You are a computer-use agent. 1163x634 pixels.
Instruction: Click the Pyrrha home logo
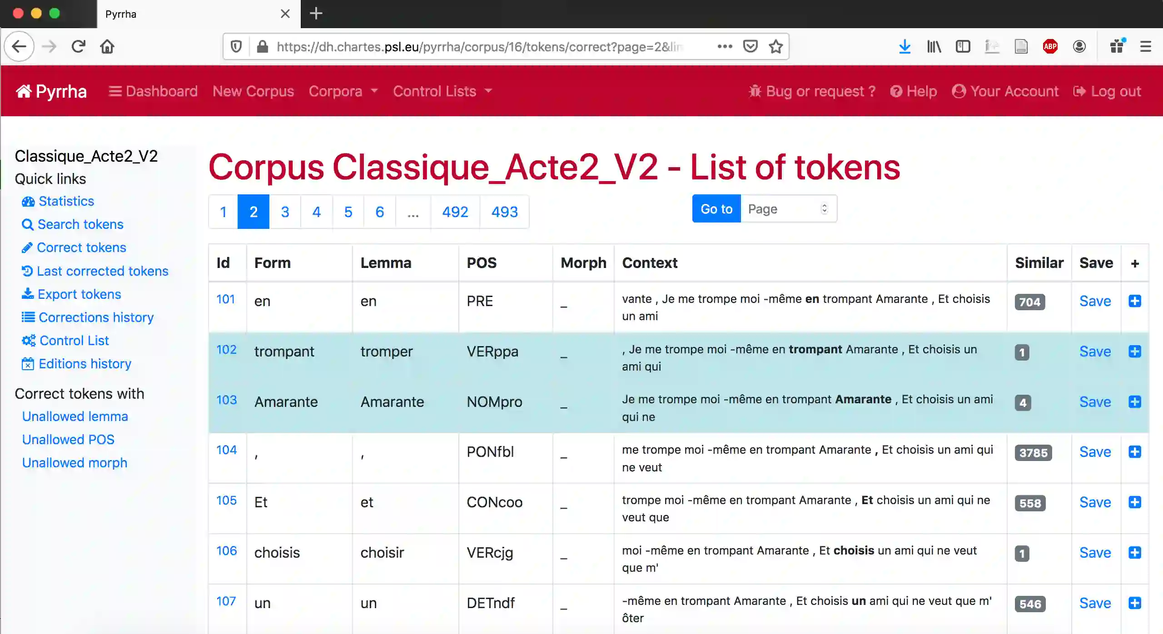click(51, 91)
